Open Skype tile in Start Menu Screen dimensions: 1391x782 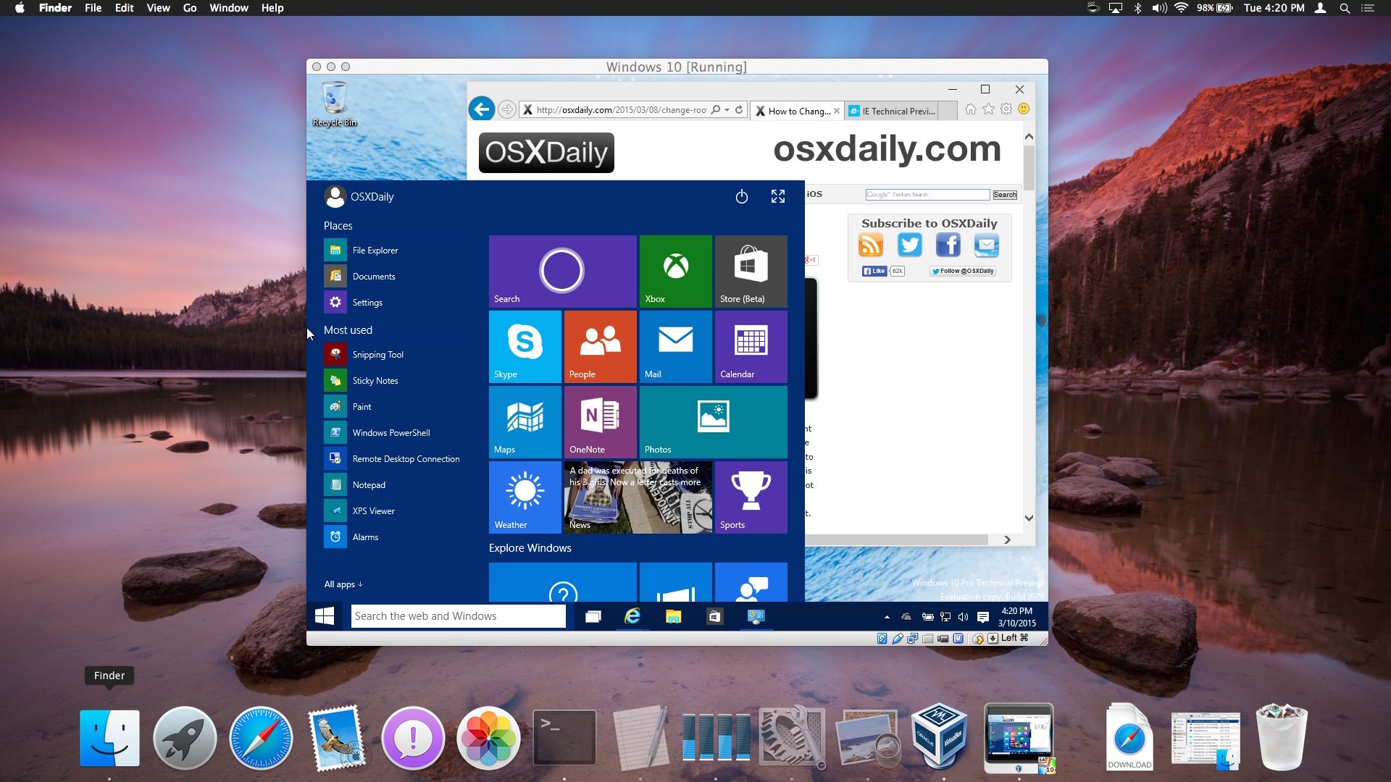click(525, 347)
